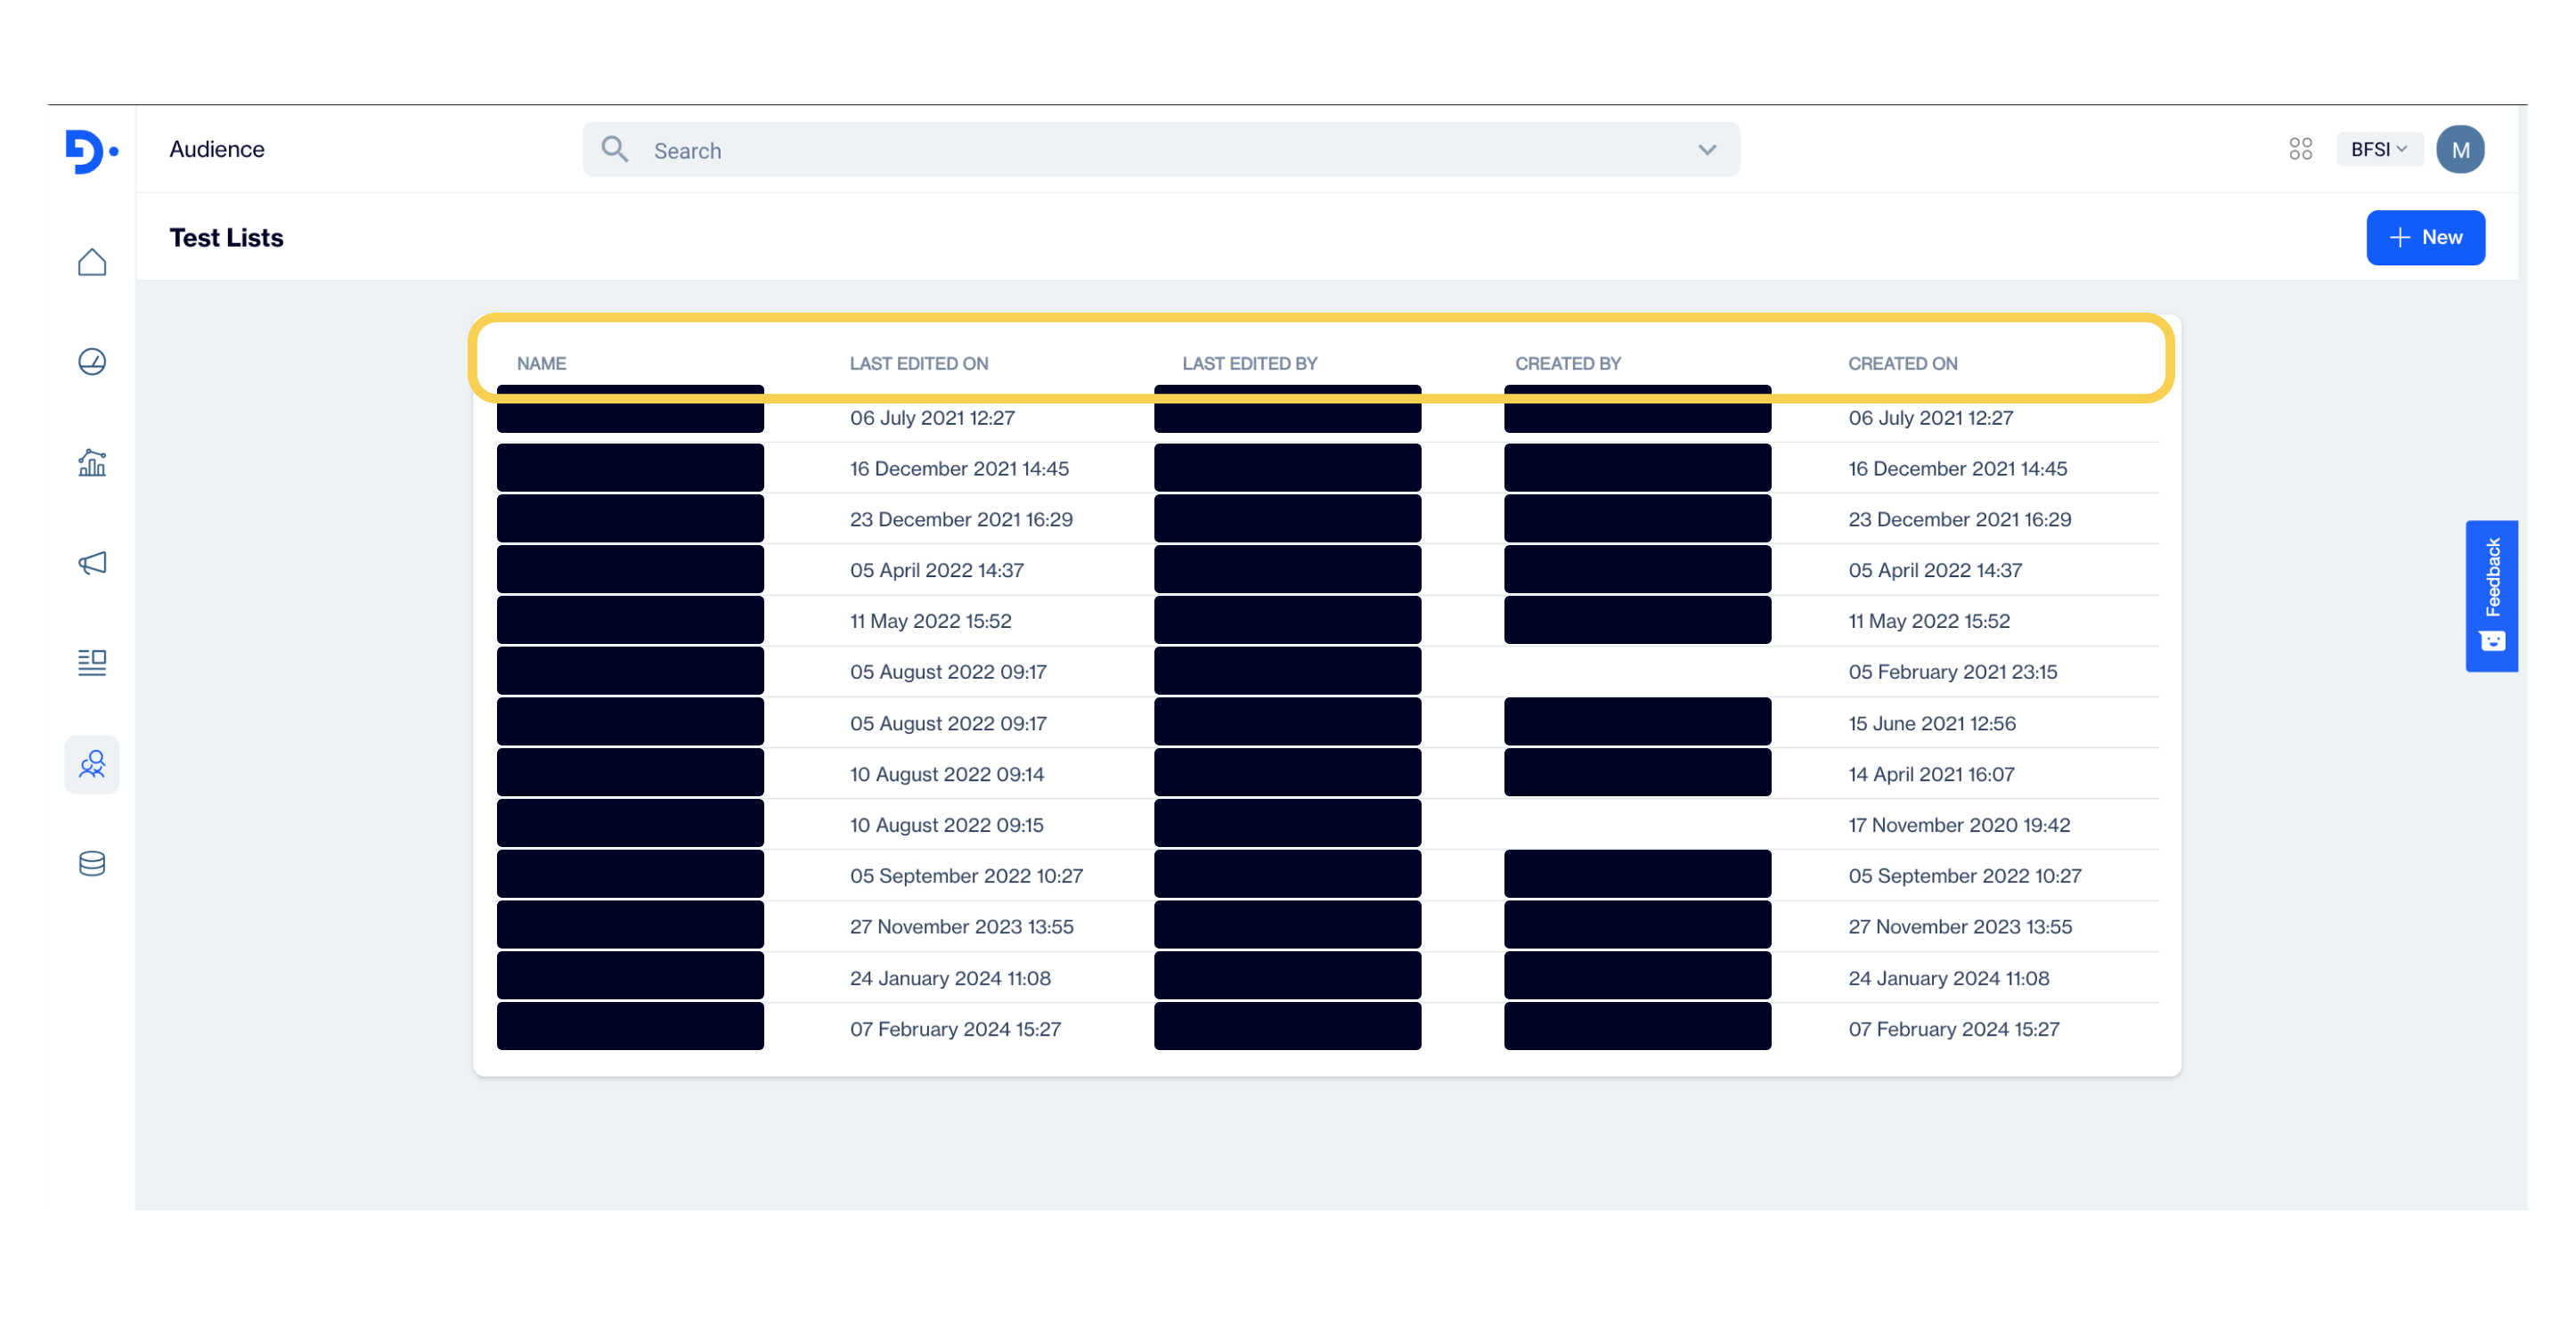Open the Home icon in sidebar
The width and height of the screenshot is (2576, 1336).
pos(92,262)
